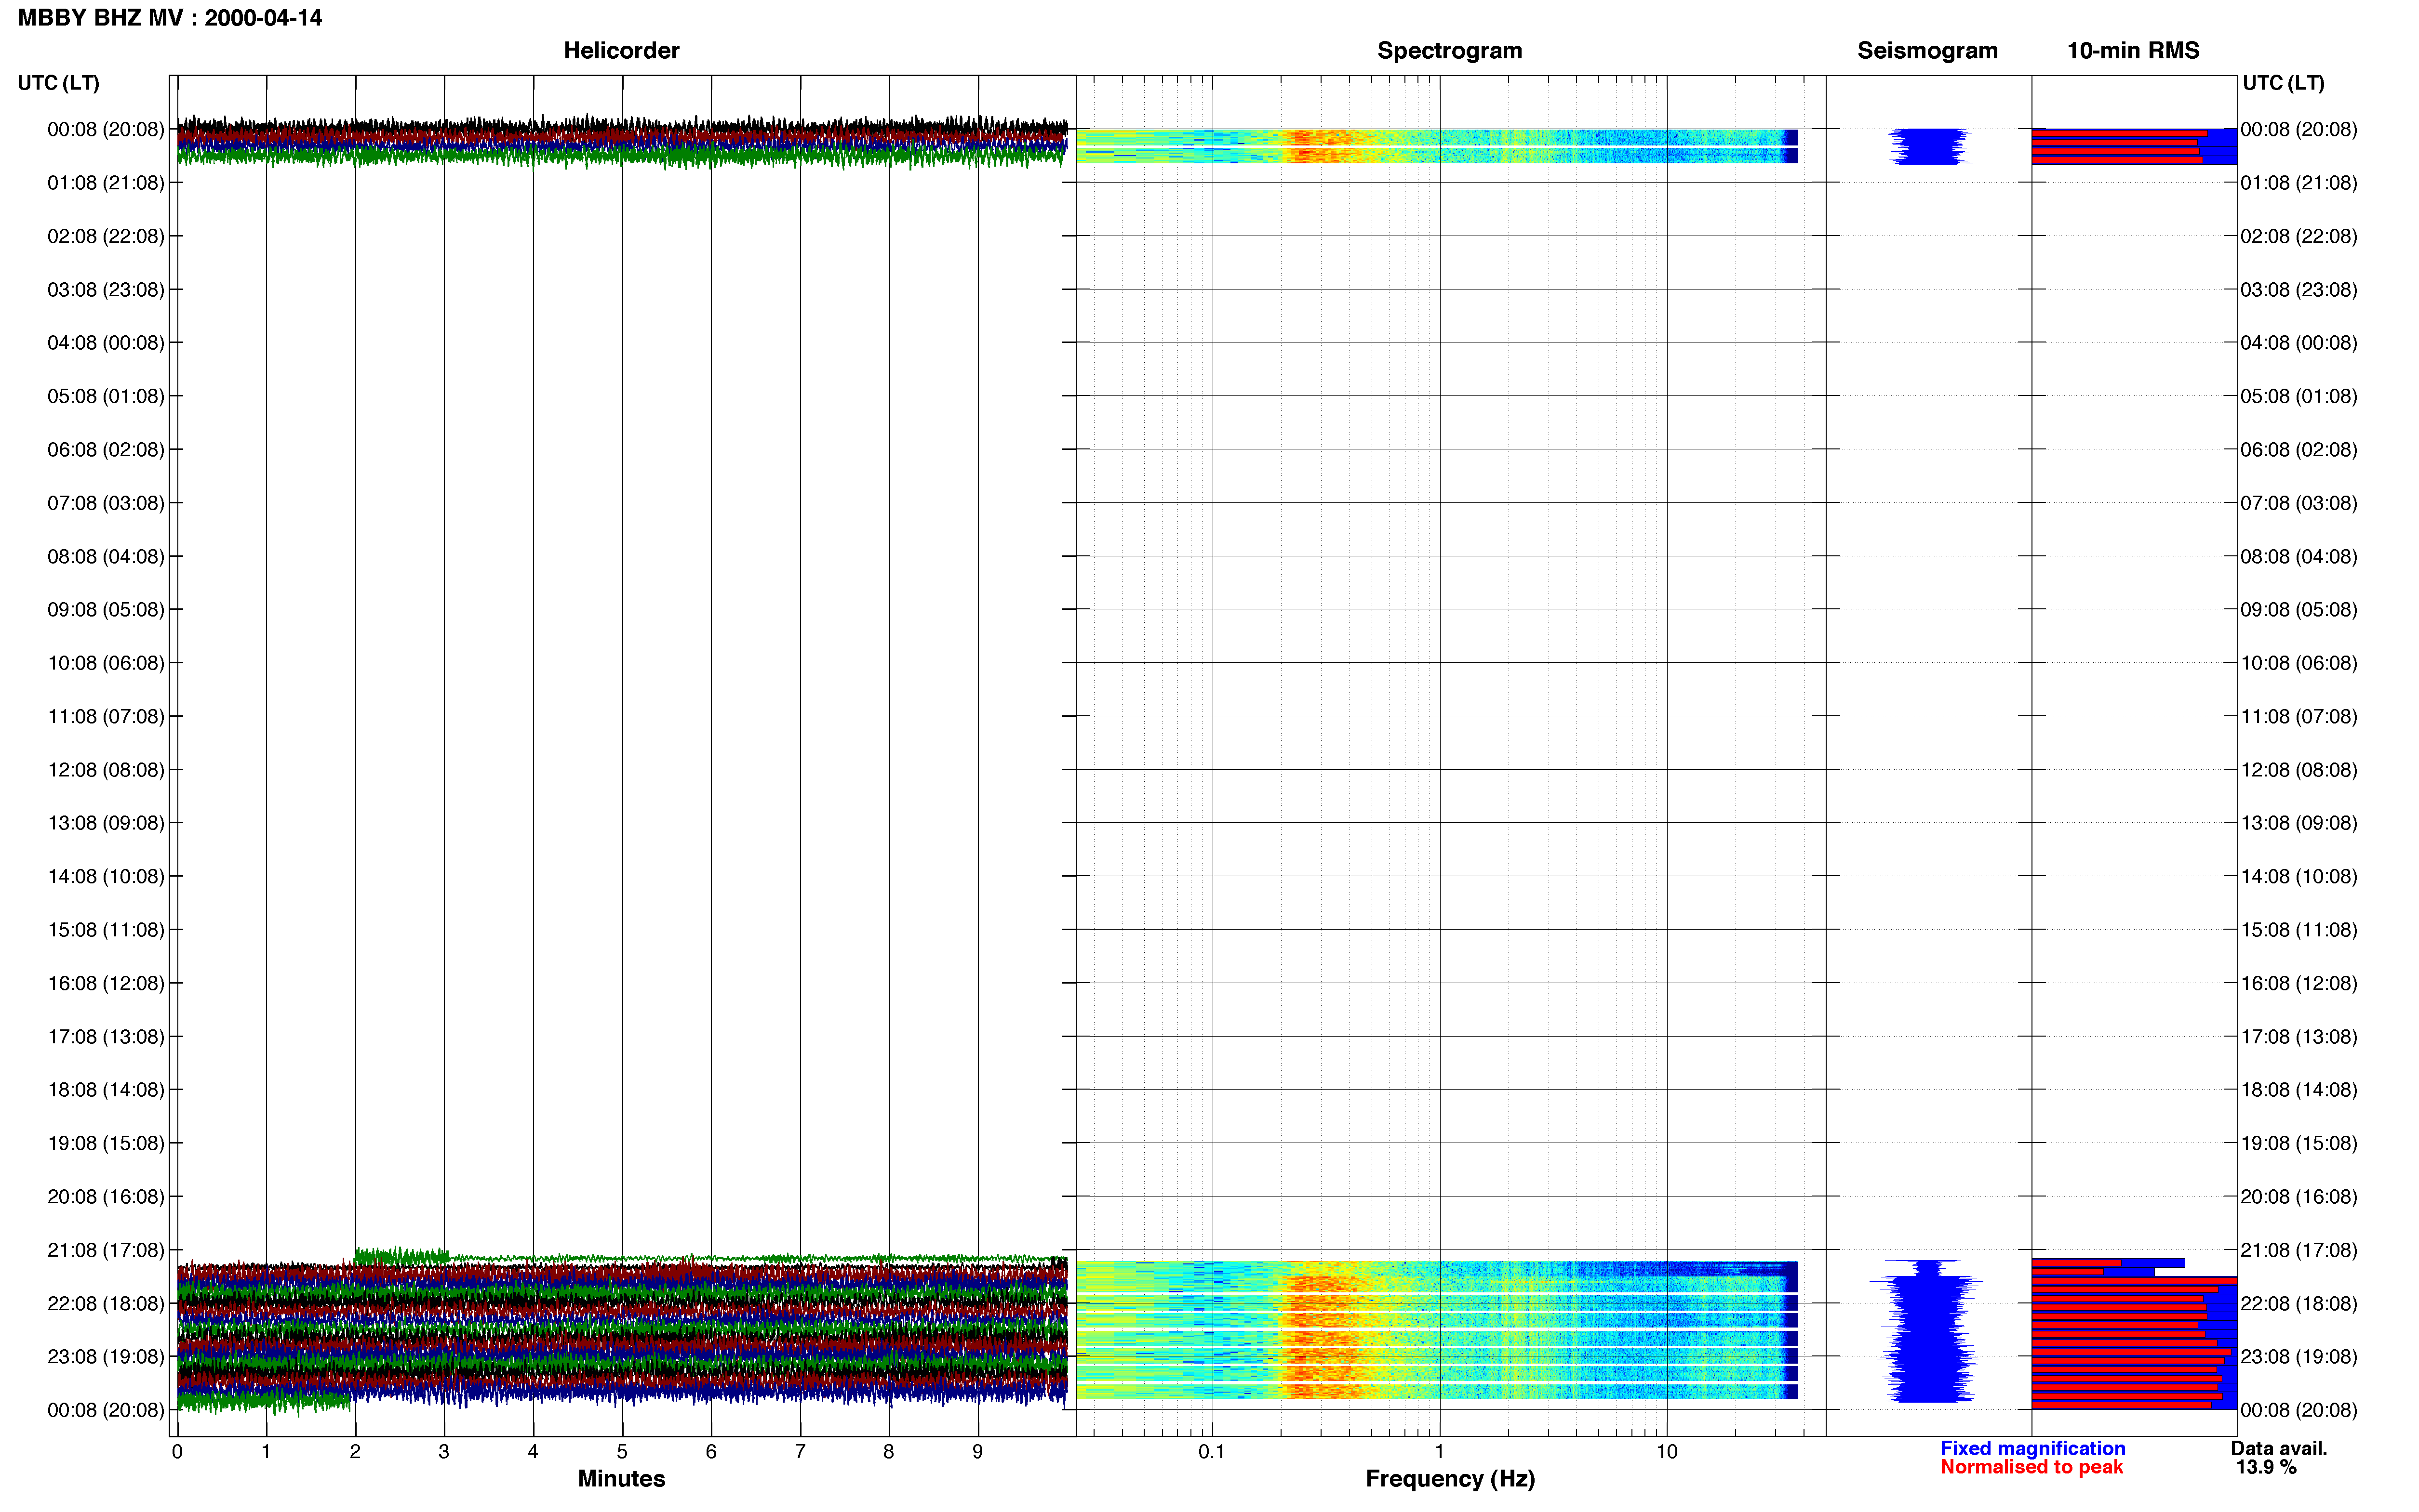Click the '13.9 %' data availability value
2419x1512 pixels.
(x=2266, y=1467)
